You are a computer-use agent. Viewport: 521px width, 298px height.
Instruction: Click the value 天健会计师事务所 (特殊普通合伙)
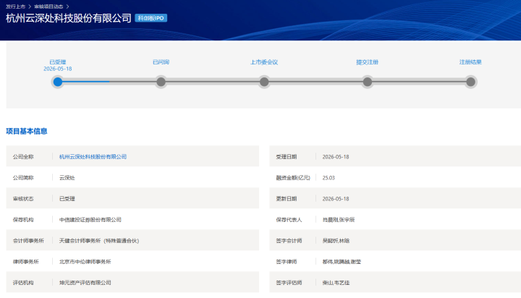coord(99,241)
